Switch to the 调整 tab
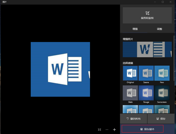The image size is (176, 134). pos(159,29)
